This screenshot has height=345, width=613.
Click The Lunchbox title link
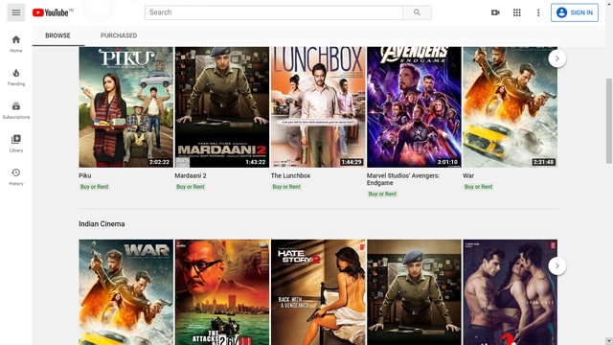coord(290,175)
